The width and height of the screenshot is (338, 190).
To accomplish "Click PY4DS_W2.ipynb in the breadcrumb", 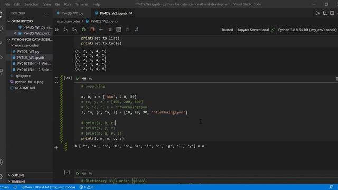I will [104, 21].
